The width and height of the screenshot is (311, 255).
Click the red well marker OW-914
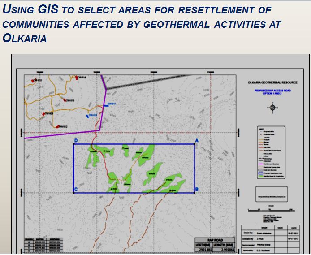[76, 78]
